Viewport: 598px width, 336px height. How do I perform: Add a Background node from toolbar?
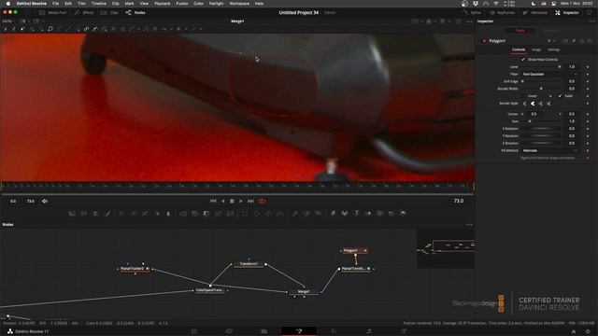pyautogui.click(x=72, y=214)
